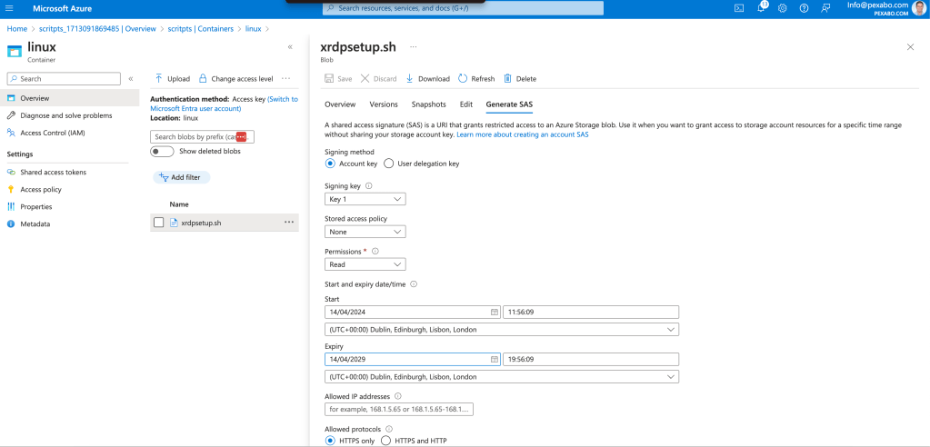Open the Azure portal hamburger menu
This screenshot has width=930, height=447.
9,8
